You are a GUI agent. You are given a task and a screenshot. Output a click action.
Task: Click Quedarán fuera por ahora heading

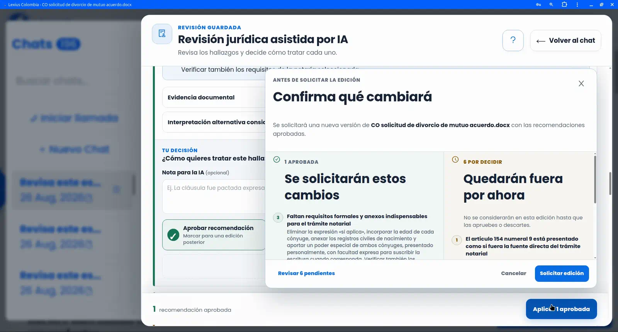coord(513,187)
